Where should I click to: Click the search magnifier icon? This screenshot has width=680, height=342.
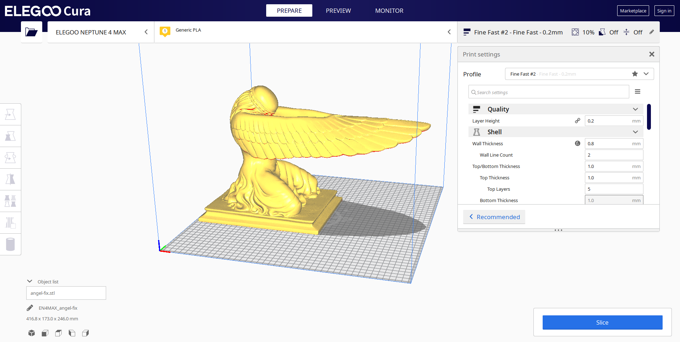(473, 92)
